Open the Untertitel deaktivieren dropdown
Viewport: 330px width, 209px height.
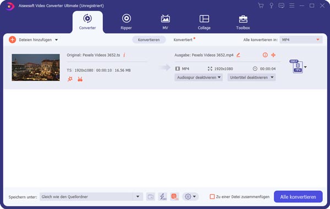251,78
